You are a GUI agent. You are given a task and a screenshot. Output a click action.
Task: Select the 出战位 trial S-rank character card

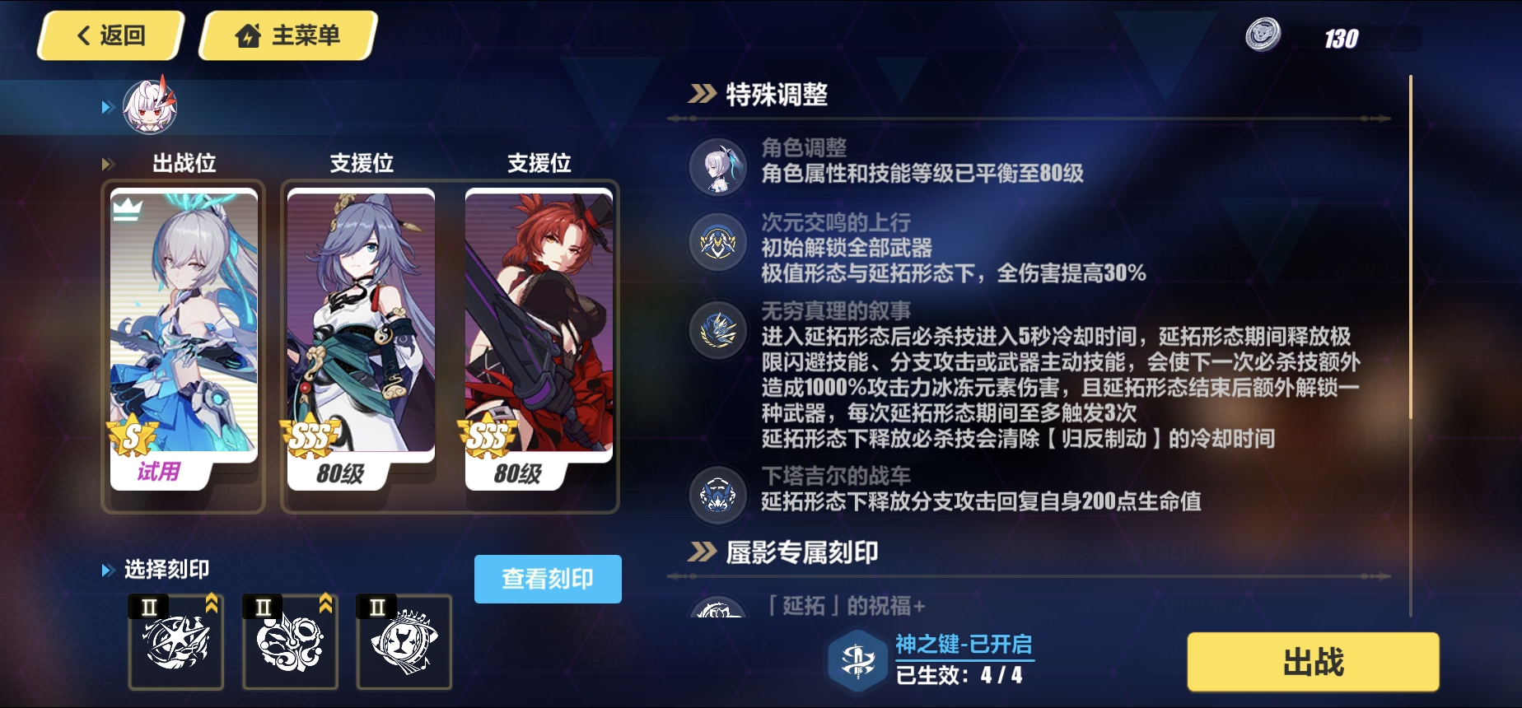click(184, 339)
